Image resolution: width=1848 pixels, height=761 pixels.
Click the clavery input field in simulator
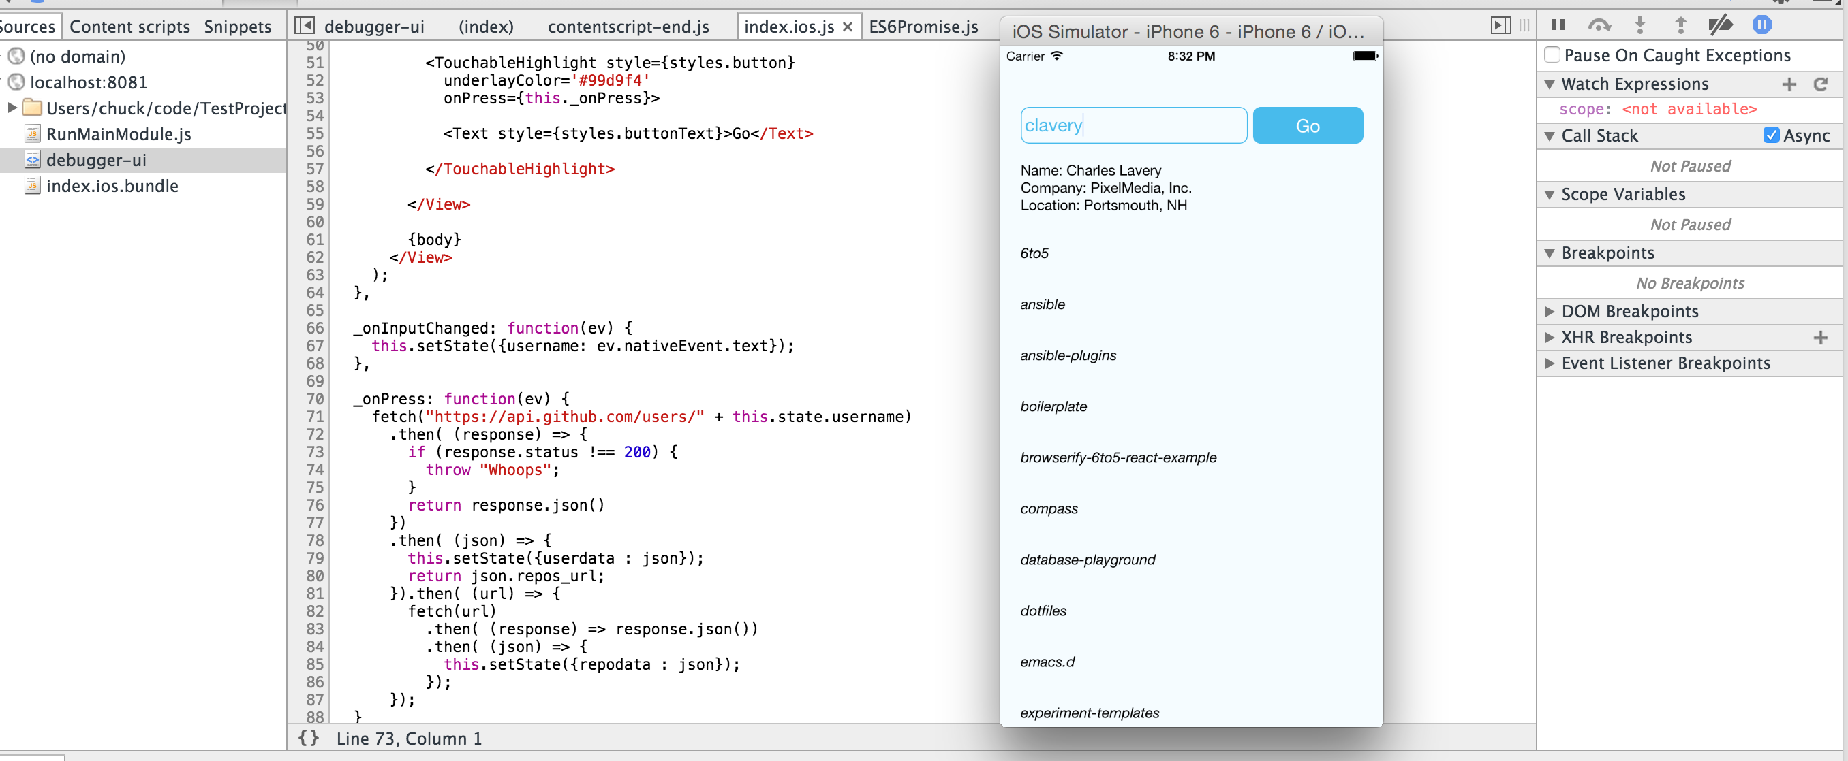coord(1133,125)
